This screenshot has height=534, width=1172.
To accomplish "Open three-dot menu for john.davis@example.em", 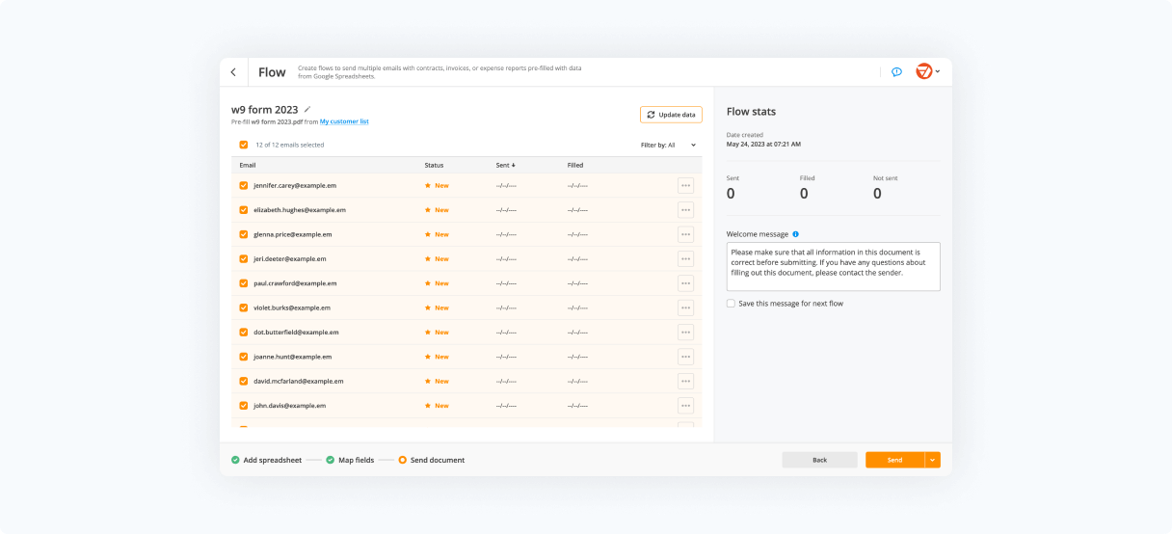I will click(x=685, y=406).
